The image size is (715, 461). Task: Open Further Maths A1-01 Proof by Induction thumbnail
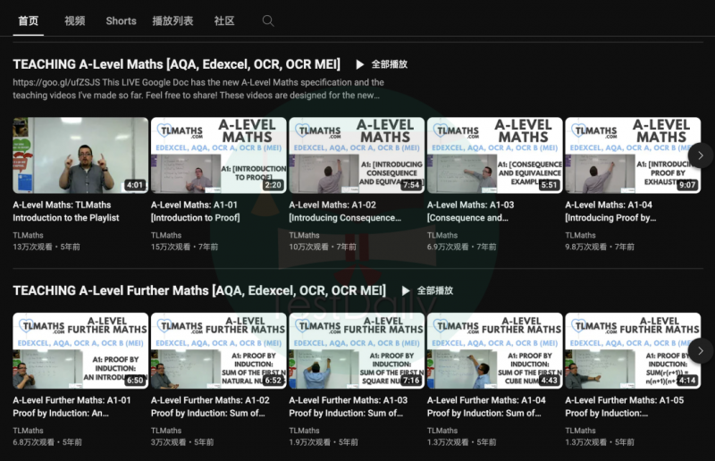(80, 350)
